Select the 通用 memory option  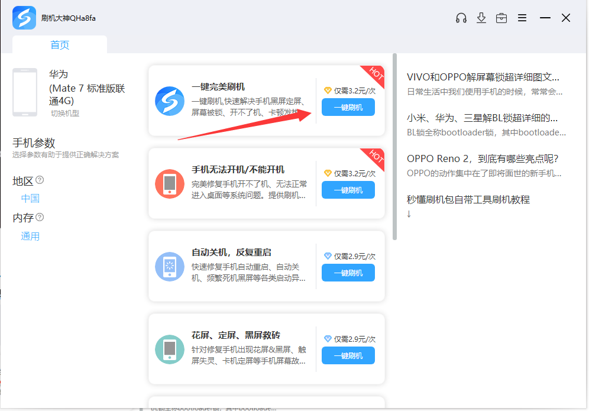[x=30, y=237]
